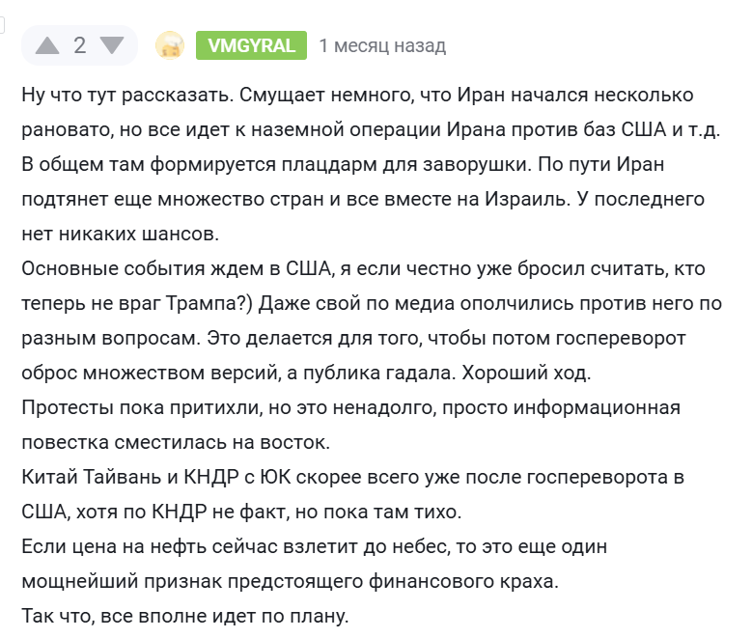Click the line starting "Если цена на нефть"

[315, 547]
